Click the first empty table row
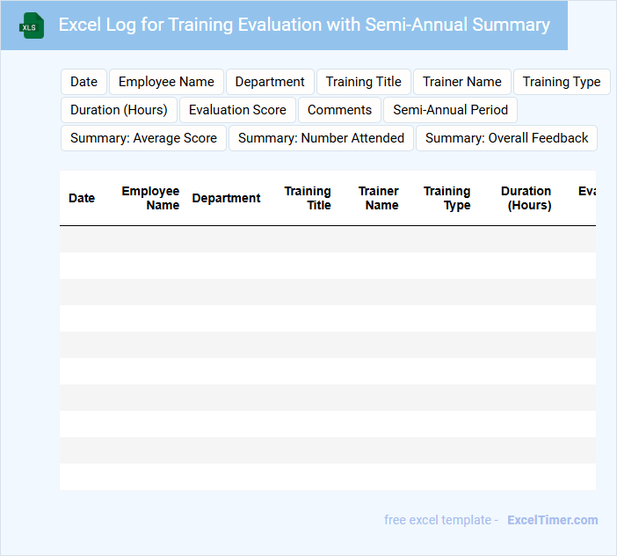This screenshot has width=617, height=556. click(x=327, y=239)
